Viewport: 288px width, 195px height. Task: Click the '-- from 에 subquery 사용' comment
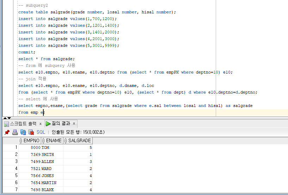47,65
